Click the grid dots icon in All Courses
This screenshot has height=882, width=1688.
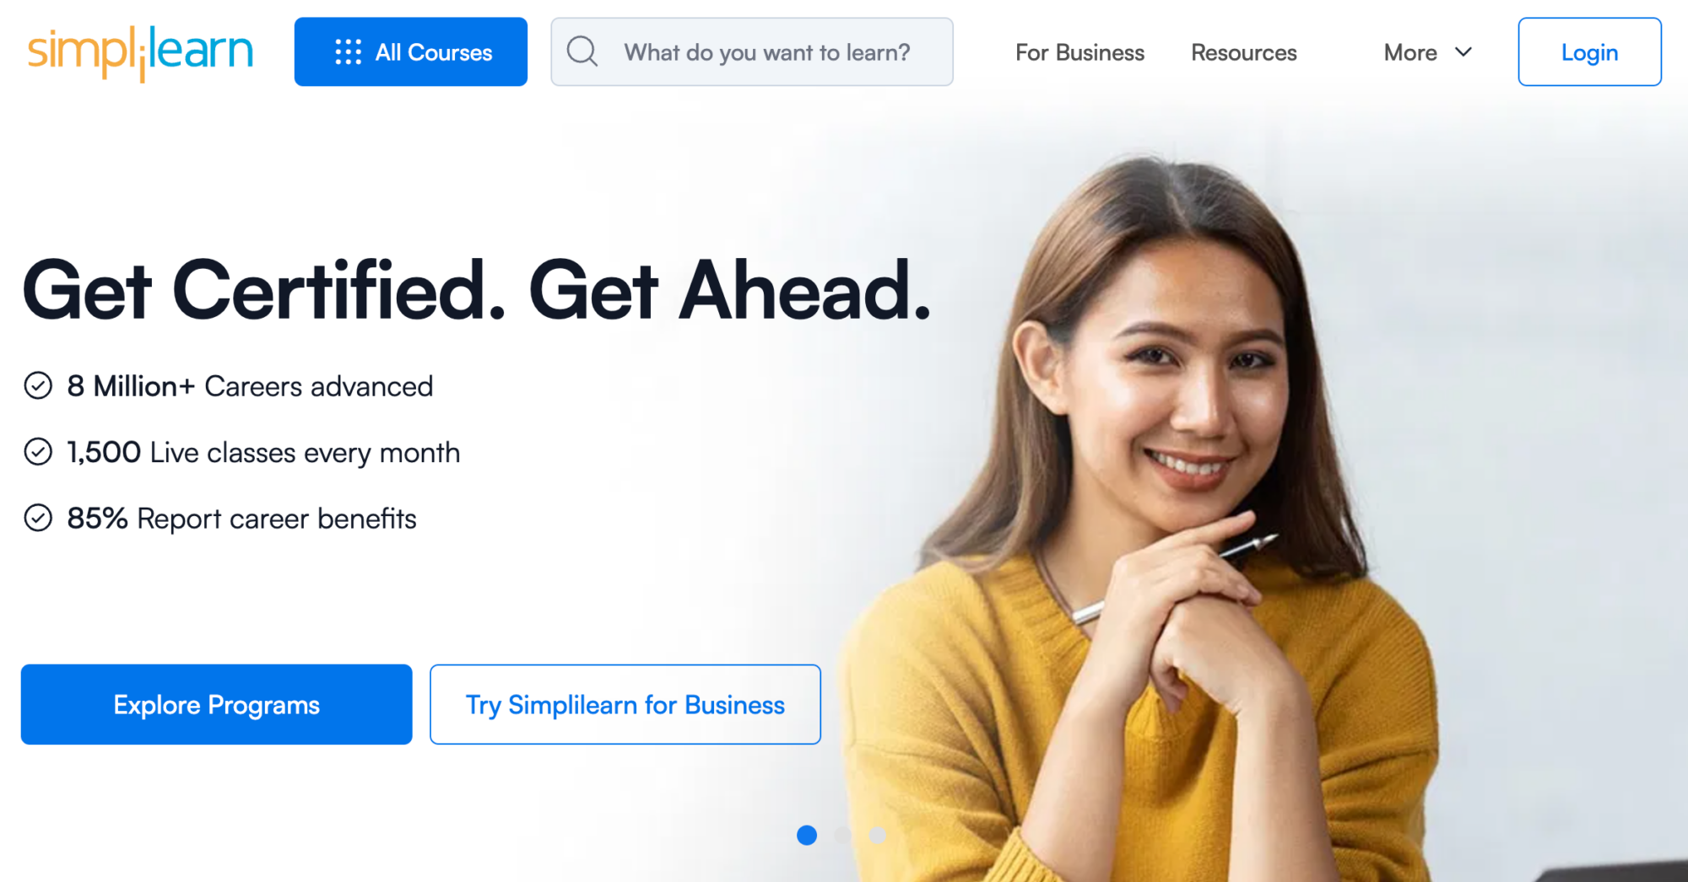(348, 52)
